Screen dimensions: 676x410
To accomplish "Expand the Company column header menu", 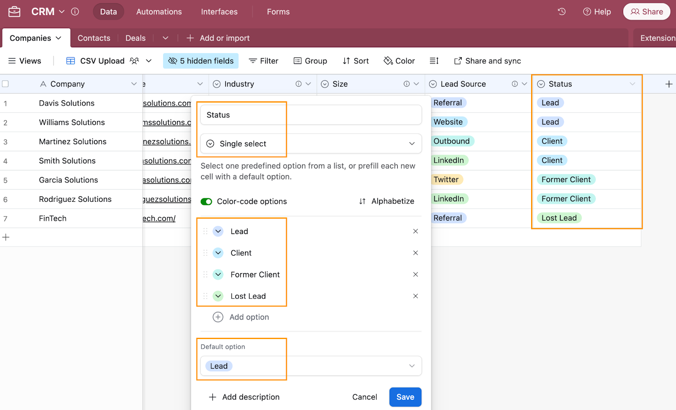I will [x=134, y=84].
